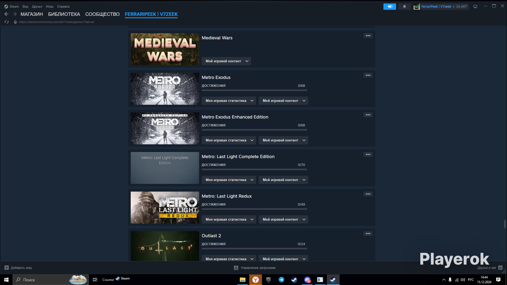
Task: Click Metro: Last Light Redux 0/49 achievements bar
Action: [254, 209]
